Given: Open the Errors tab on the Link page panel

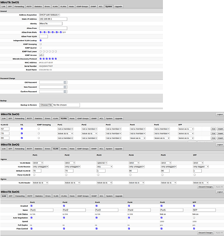Looking at the screenshot, I should [x=48, y=196].
